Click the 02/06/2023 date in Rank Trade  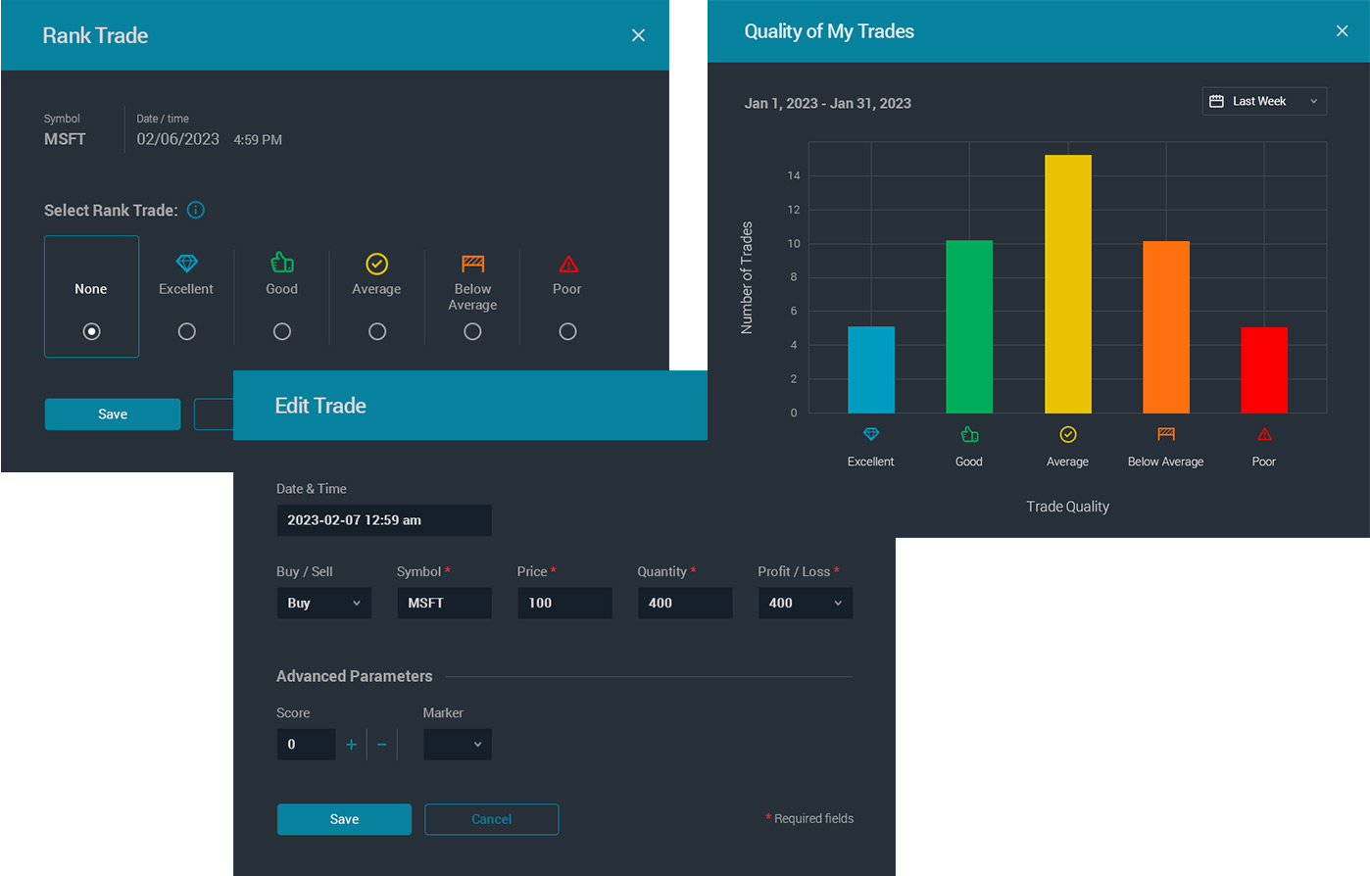pyautogui.click(x=178, y=139)
